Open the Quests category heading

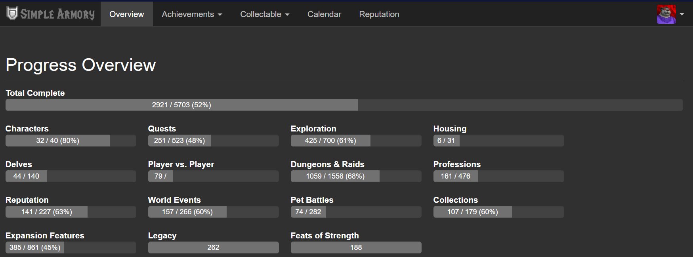point(162,129)
